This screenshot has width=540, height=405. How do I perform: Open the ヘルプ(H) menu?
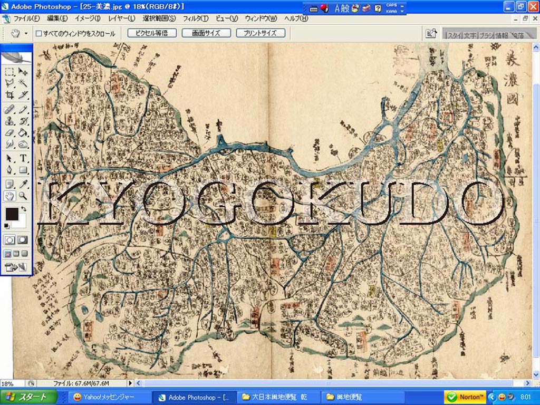pos(296,18)
